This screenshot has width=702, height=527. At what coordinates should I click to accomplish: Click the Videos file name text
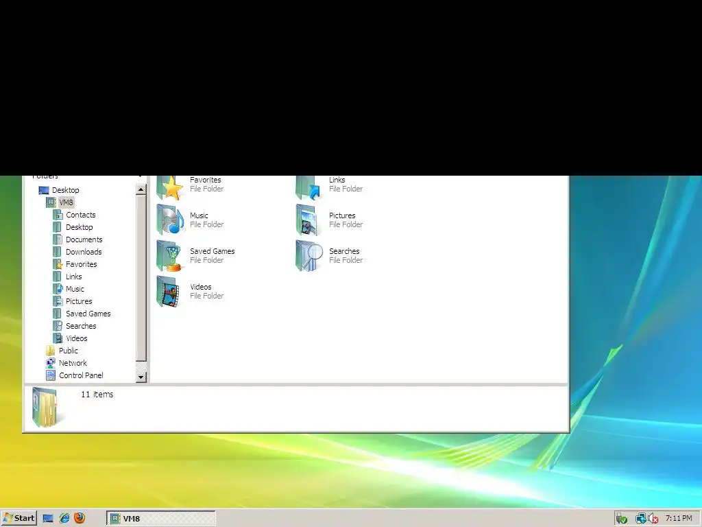[201, 287]
